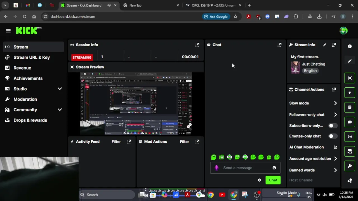
Task: Open chat settings gear icon
Action: [x=259, y=180]
